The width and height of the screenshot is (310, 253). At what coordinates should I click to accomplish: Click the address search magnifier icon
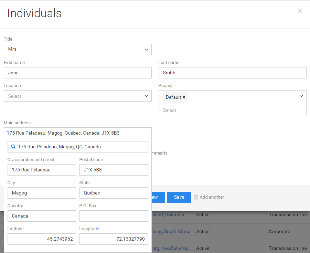13,147
